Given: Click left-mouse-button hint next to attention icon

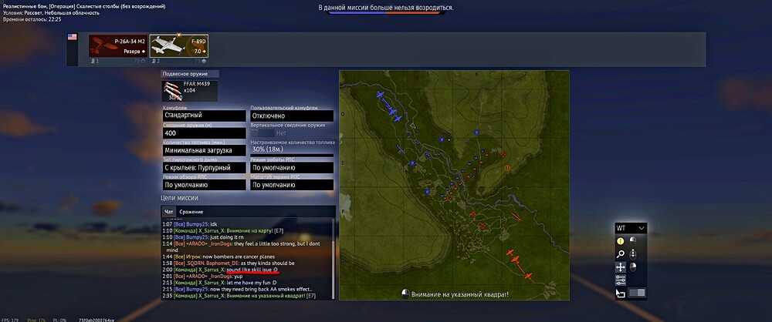Looking at the screenshot, I should tap(633, 241).
